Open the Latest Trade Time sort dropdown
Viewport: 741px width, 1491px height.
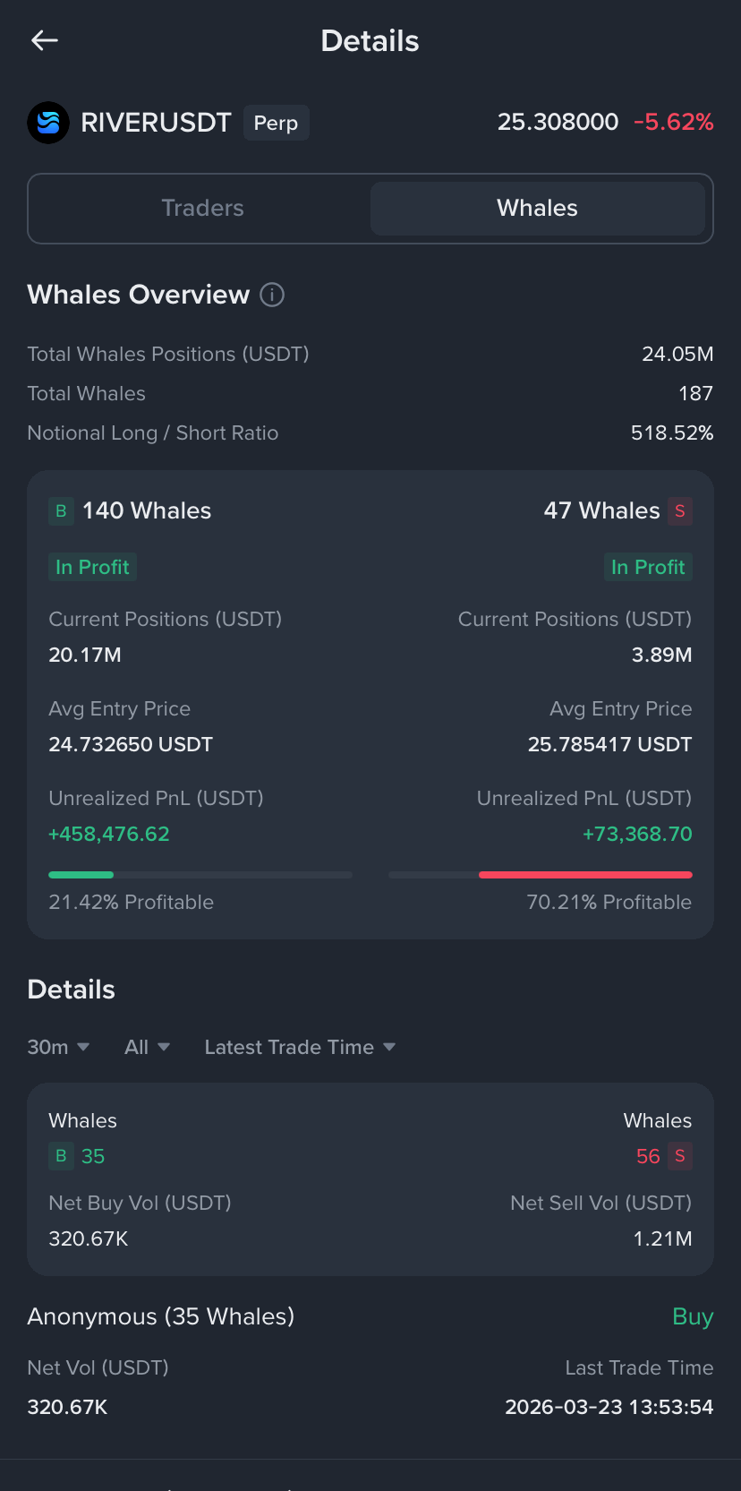(x=300, y=1047)
